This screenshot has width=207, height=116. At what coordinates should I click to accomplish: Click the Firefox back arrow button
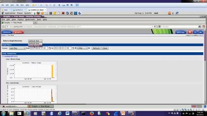pos(3,26)
